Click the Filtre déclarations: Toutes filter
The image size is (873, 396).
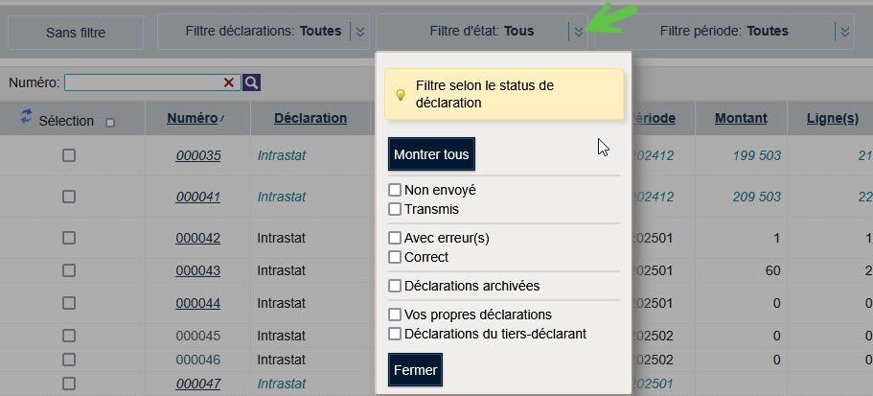(x=264, y=32)
